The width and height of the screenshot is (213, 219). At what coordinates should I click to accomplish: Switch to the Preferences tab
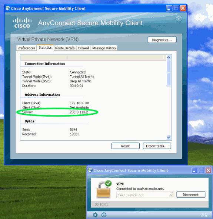click(26, 48)
